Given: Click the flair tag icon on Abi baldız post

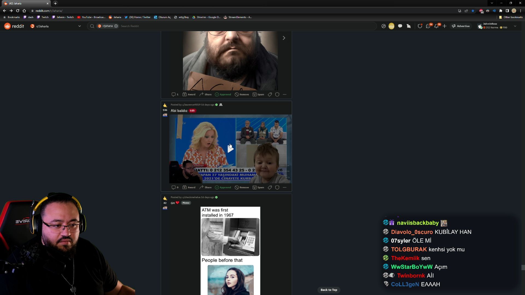Looking at the screenshot, I should tap(270, 187).
